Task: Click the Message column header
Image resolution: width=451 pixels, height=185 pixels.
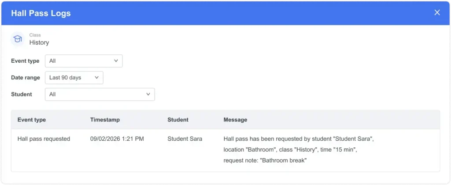Action: (235, 120)
